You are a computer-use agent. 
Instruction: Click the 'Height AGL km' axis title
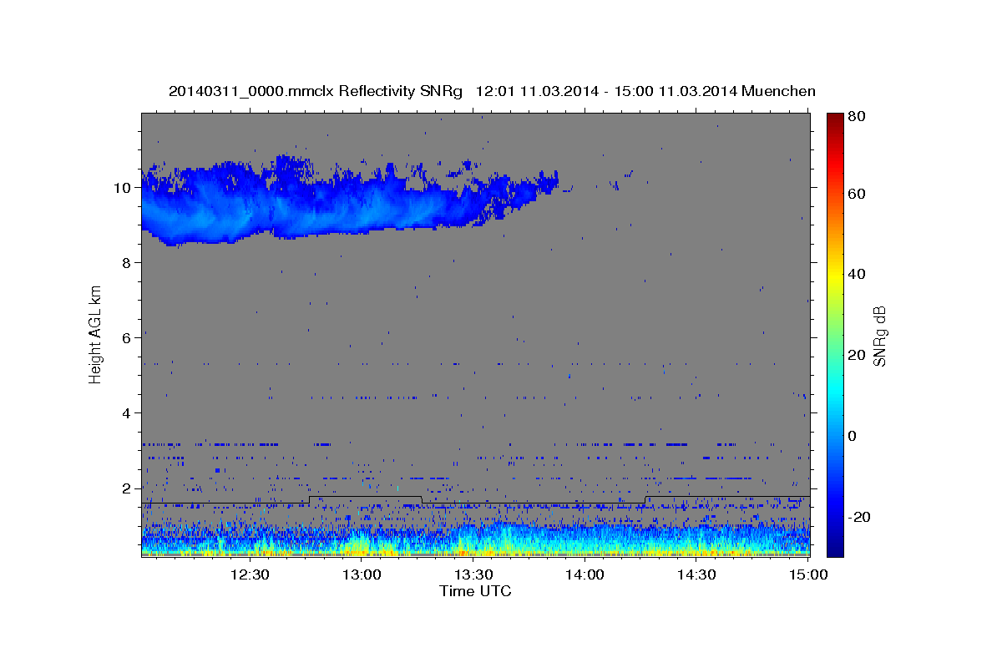click(x=95, y=334)
